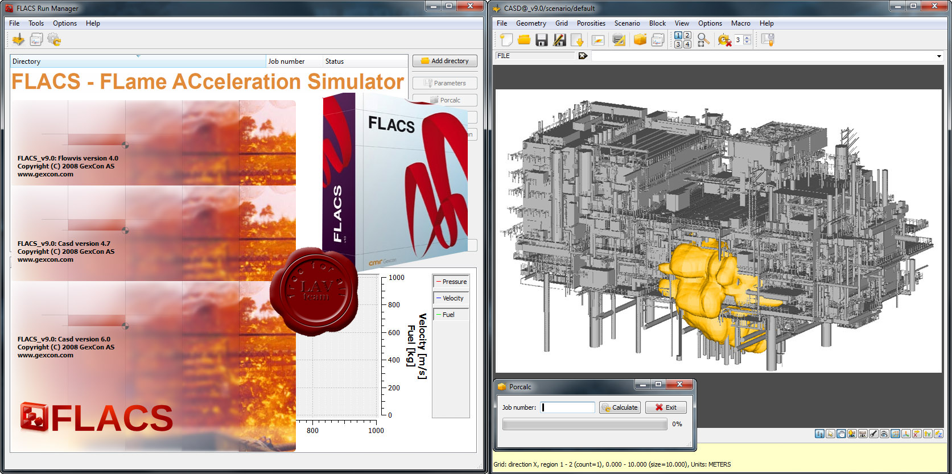This screenshot has height=474, width=952.
Task: Launch CASD from Run Manager toolbar
Action: click(18, 39)
